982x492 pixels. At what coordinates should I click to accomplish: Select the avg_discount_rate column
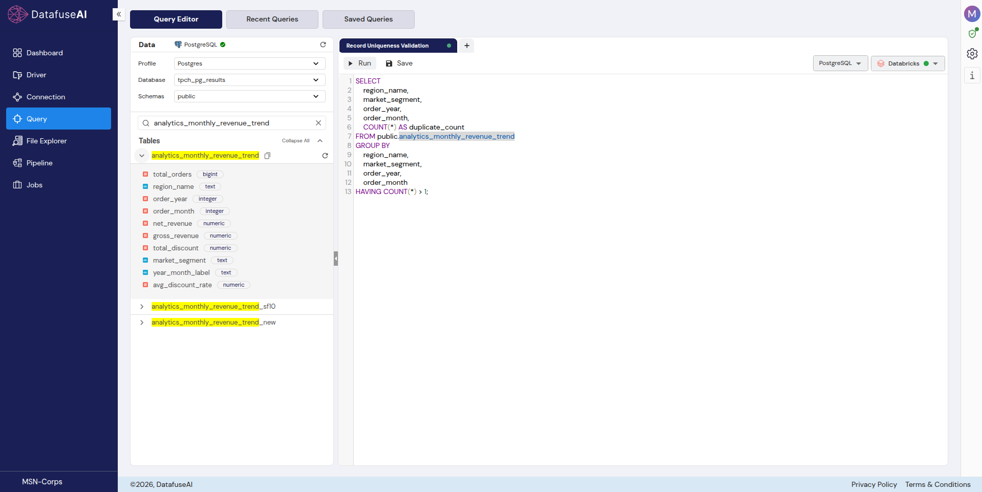click(182, 285)
